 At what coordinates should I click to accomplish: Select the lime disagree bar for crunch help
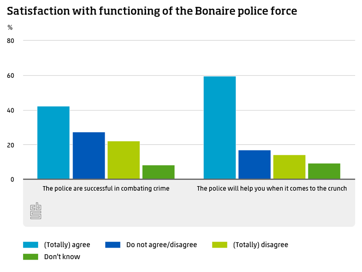[x=289, y=167]
